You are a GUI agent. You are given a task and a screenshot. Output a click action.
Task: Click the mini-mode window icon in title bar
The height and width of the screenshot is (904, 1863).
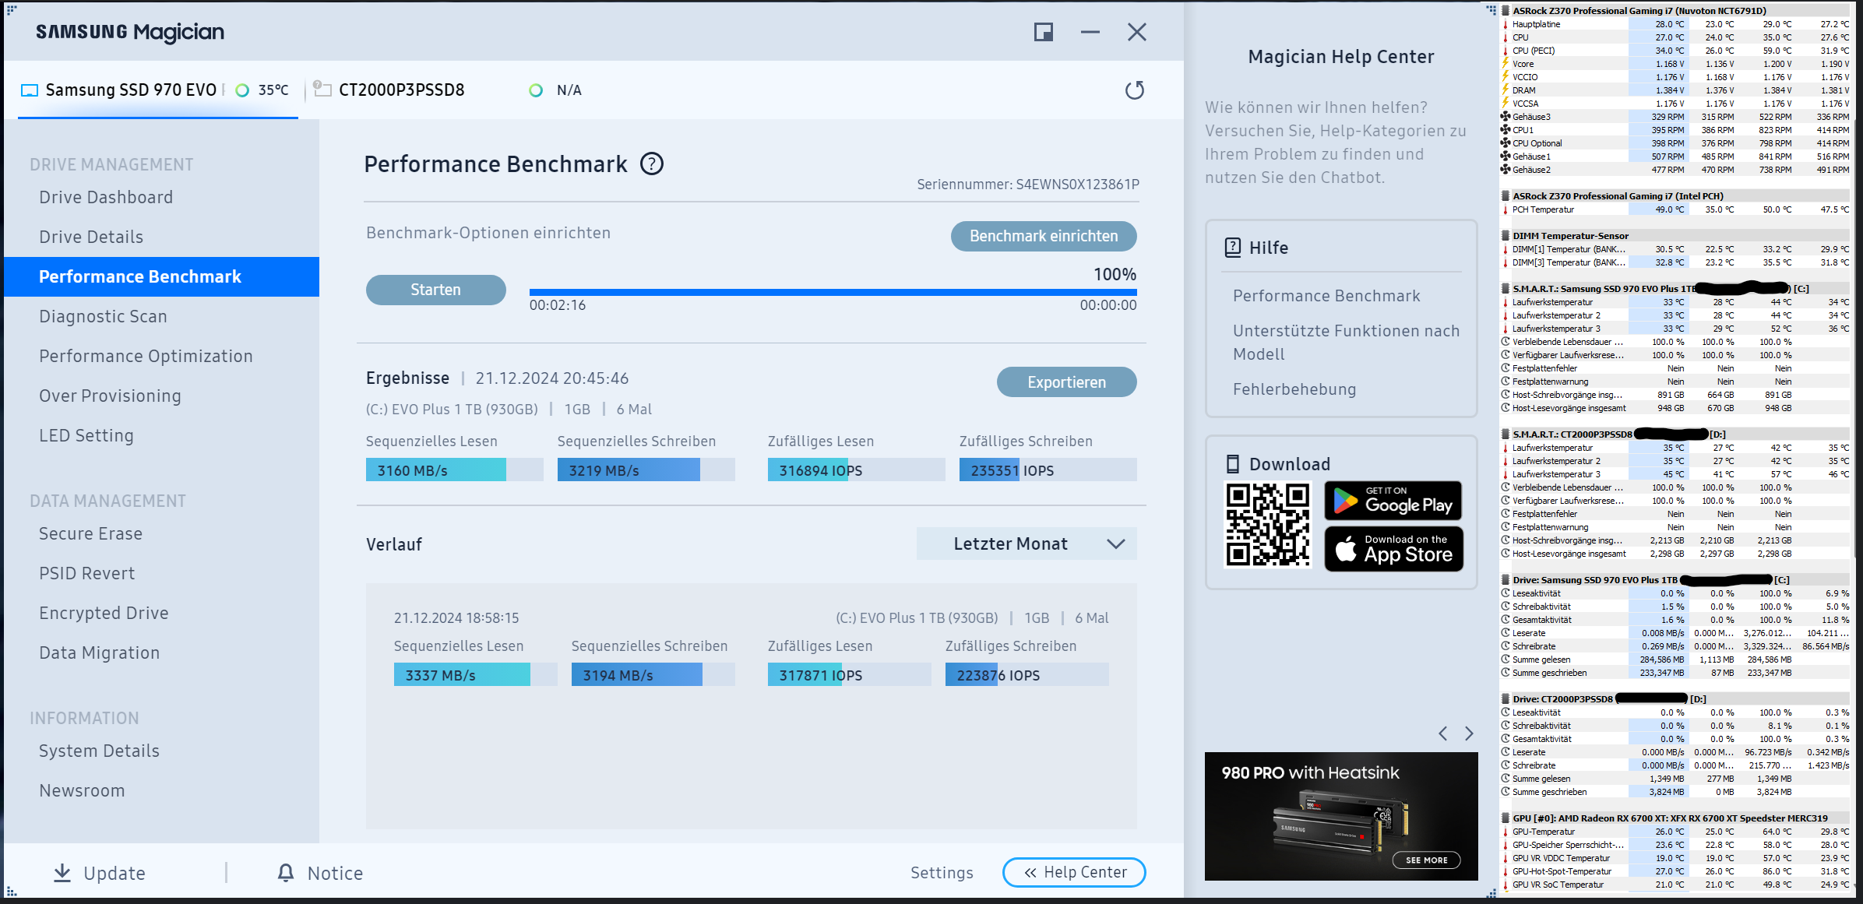(1044, 32)
